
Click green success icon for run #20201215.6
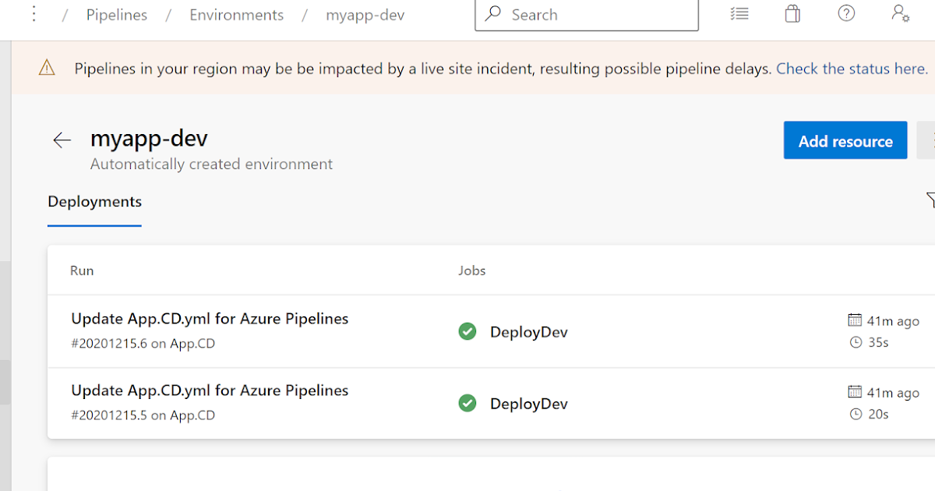467,331
